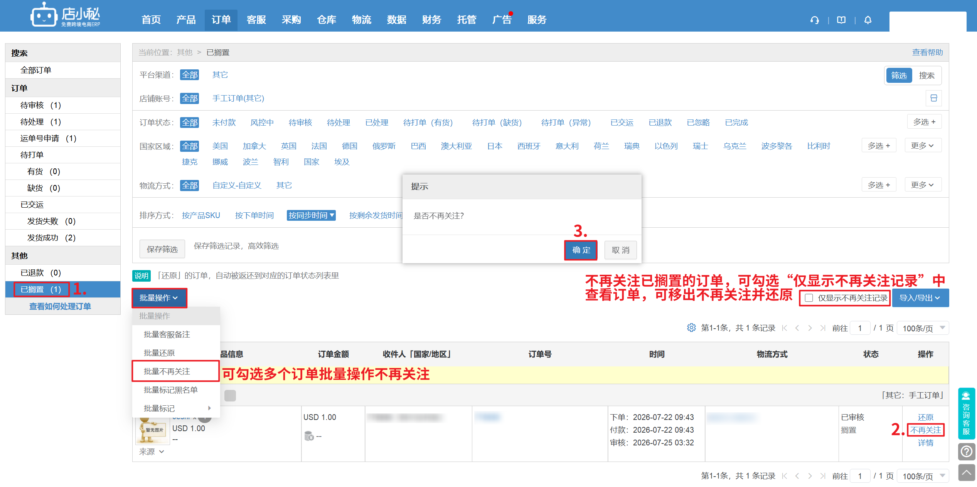Viewport: 977px width, 487px height.
Task: Expand the 批量操作 dropdown
Action: tap(159, 298)
